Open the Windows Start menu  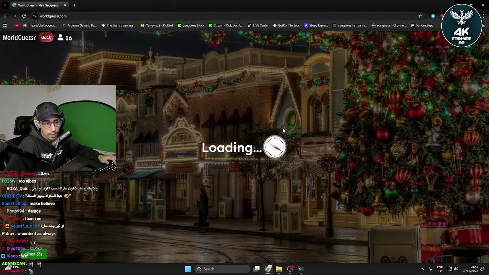point(188,269)
